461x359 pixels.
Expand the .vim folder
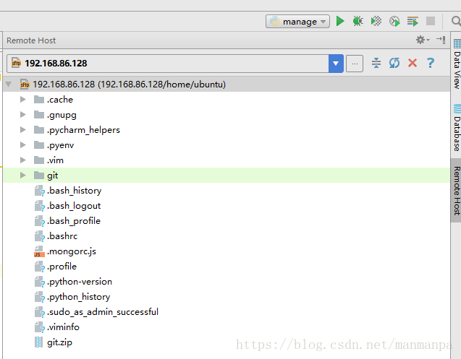tap(23, 160)
